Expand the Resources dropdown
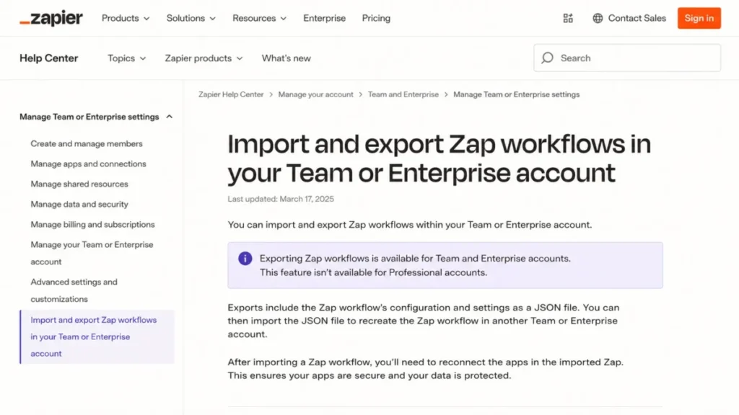This screenshot has width=739, height=415. pos(259,18)
